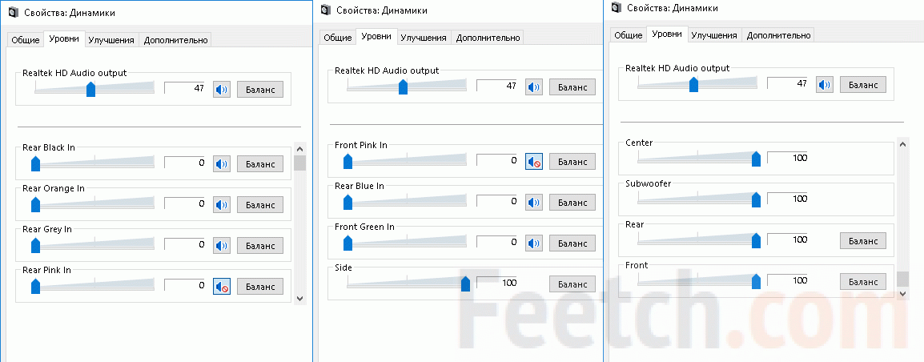This screenshot has height=362, width=924.
Task: Click the Subwoofer volume slider handle
Action: click(756, 199)
